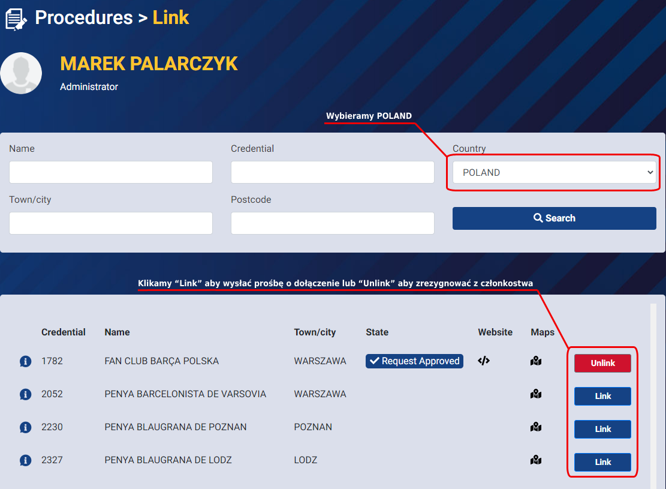The width and height of the screenshot is (666, 489).
Task: Click the info icon for credential 1782
Action: tap(26, 361)
